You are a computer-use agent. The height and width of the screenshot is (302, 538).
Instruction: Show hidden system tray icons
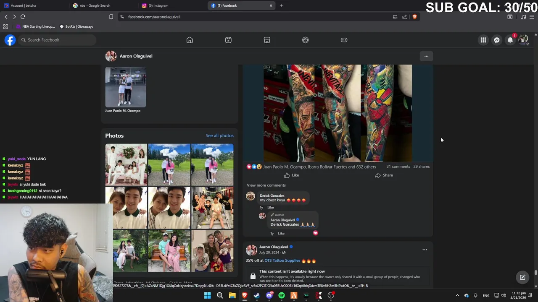click(457, 295)
